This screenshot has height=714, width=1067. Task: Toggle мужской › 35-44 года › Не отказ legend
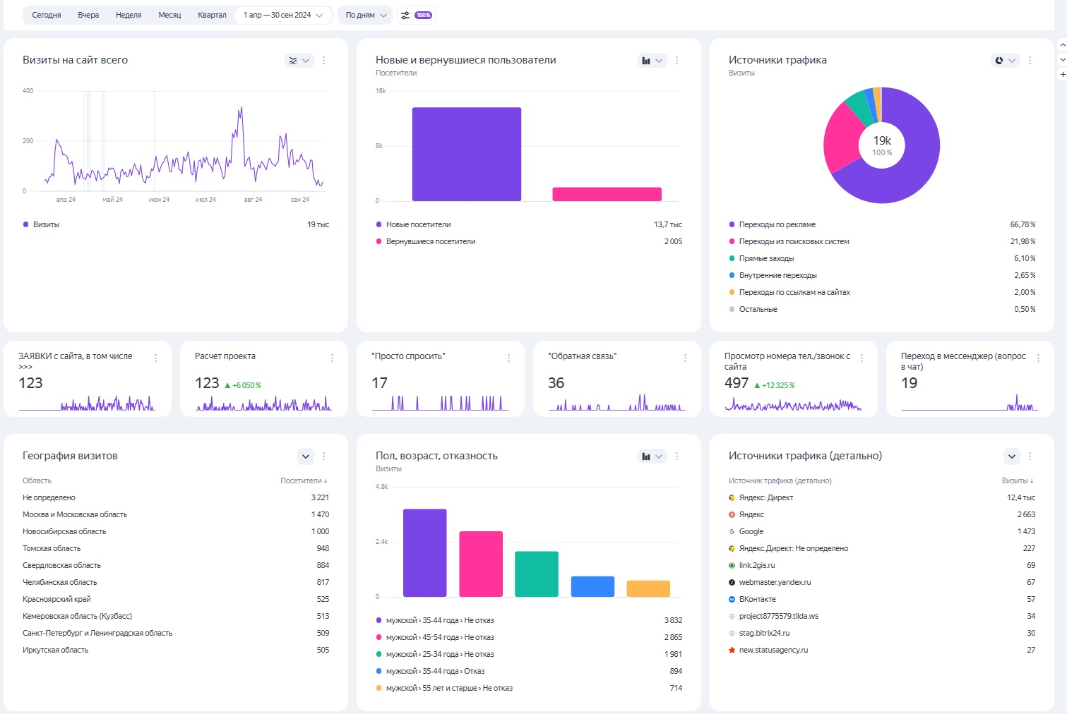click(435, 621)
